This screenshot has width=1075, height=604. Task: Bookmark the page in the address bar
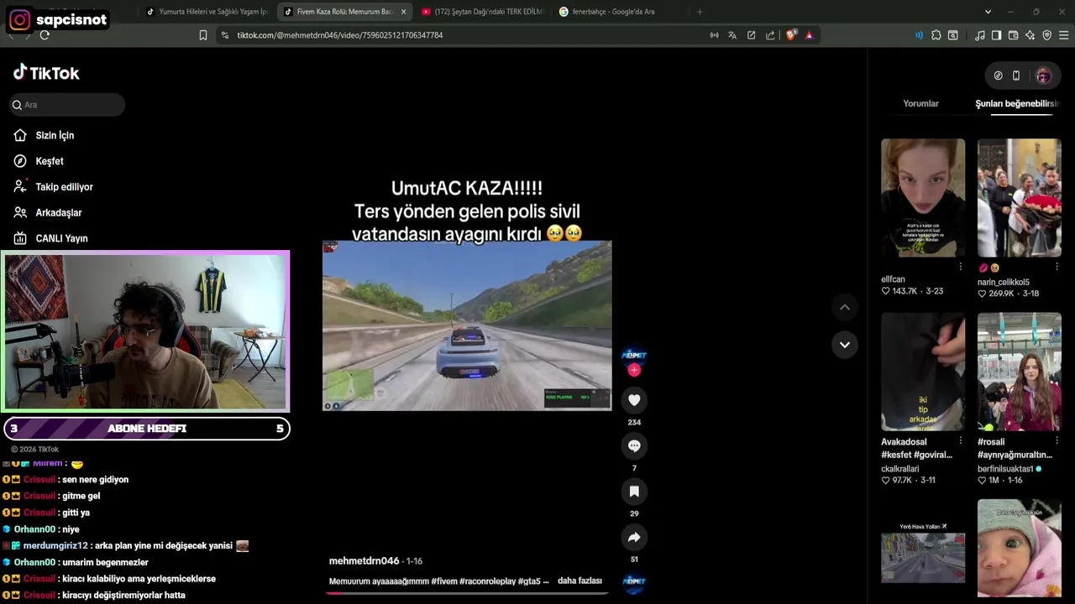(x=203, y=35)
